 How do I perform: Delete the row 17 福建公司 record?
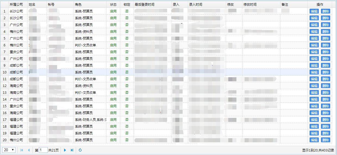pos(325,120)
